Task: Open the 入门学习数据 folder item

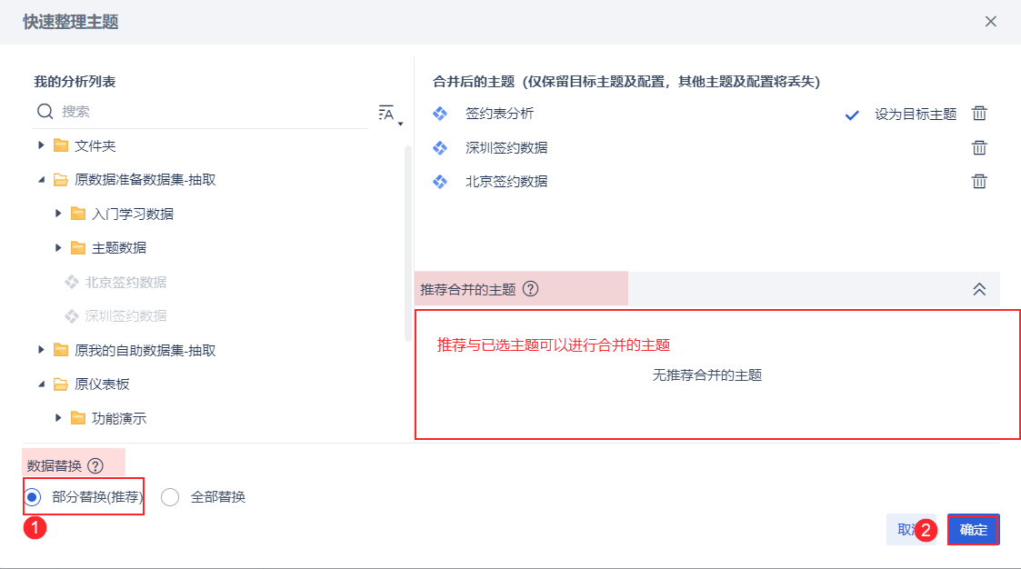Action: coord(132,214)
